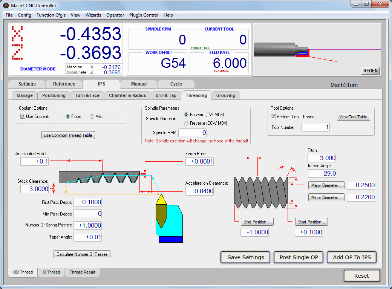Viewport: 392px width, 289px height.
Task: Click the Anticipated Pulloff field
Action: coord(35,162)
